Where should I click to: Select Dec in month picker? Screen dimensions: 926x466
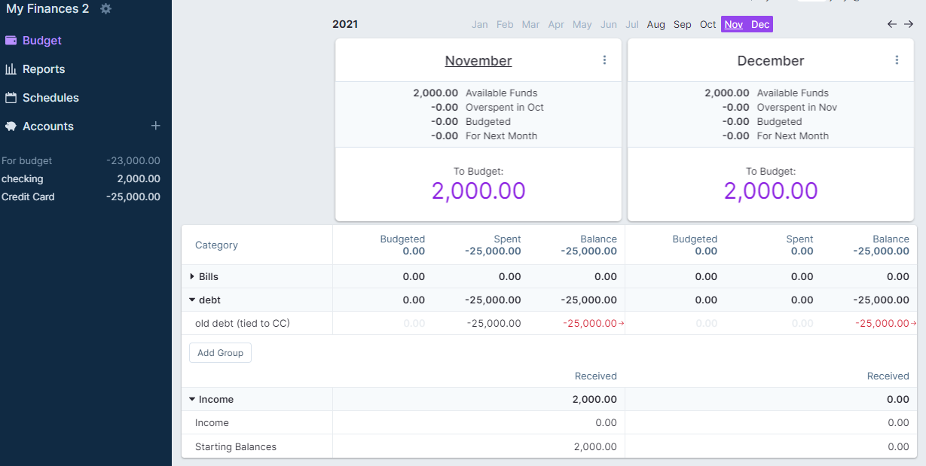[x=760, y=25]
